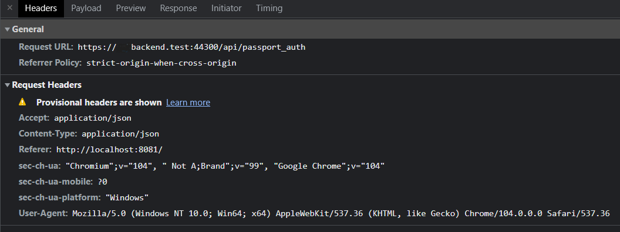
Task: Select the Referrer Policy value text
Action: point(161,63)
